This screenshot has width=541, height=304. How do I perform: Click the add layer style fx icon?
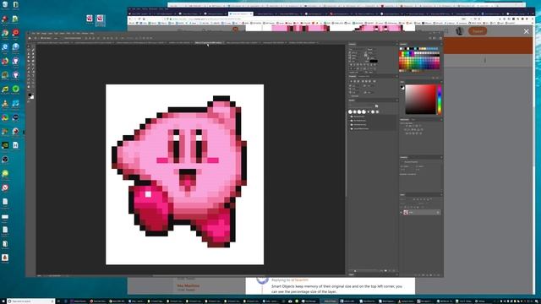click(419, 275)
